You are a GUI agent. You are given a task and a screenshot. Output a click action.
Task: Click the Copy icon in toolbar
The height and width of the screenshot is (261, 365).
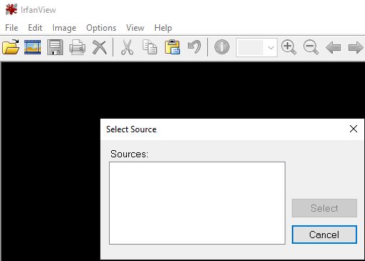coord(150,47)
